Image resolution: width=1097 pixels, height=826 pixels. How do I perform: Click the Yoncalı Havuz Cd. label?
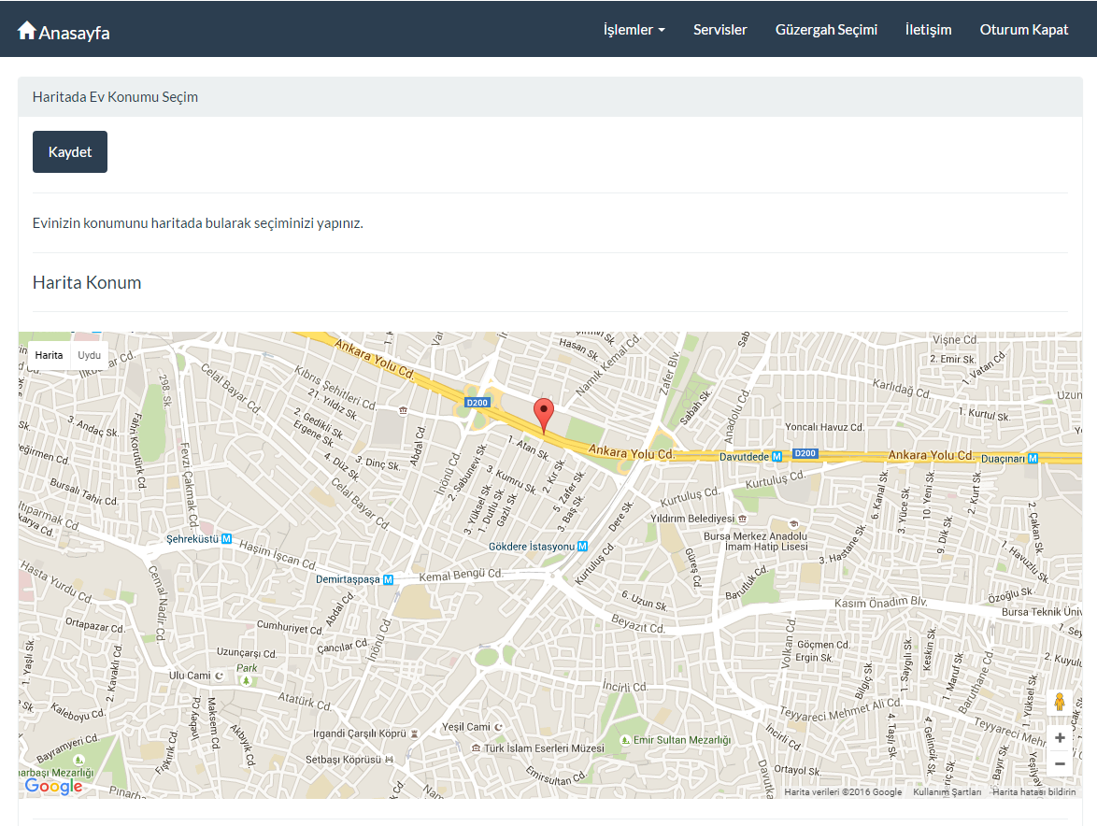point(824,427)
